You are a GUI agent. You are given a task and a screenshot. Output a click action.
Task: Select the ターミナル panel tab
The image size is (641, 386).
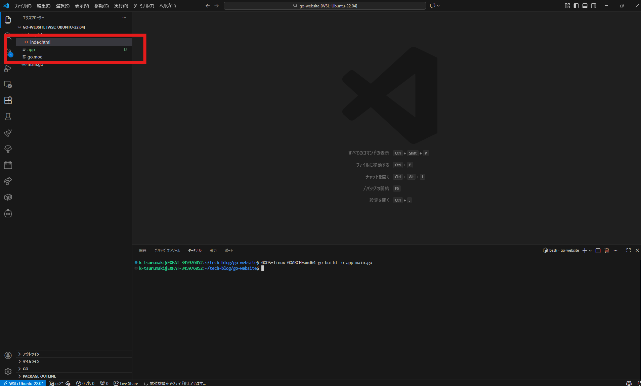pos(195,251)
